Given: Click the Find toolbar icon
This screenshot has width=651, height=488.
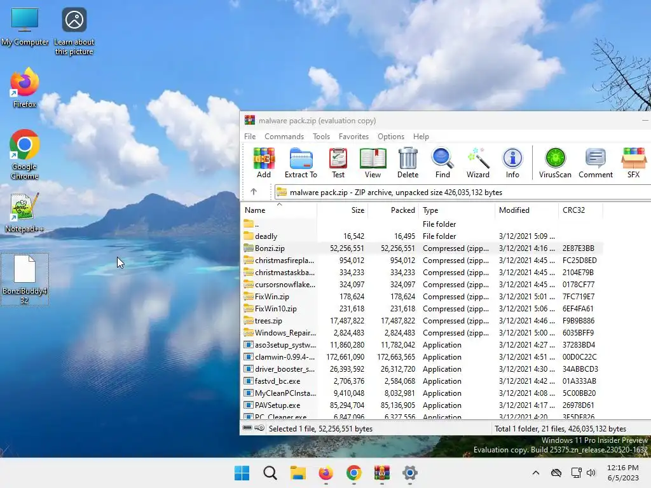Looking at the screenshot, I should click(x=442, y=163).
